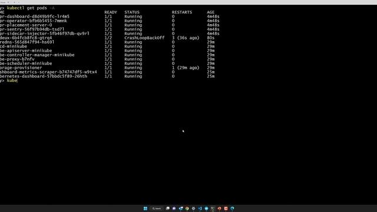Click the '1 (29m ago)' restarts value
This screenshot has width=377, height=212.
186,68
